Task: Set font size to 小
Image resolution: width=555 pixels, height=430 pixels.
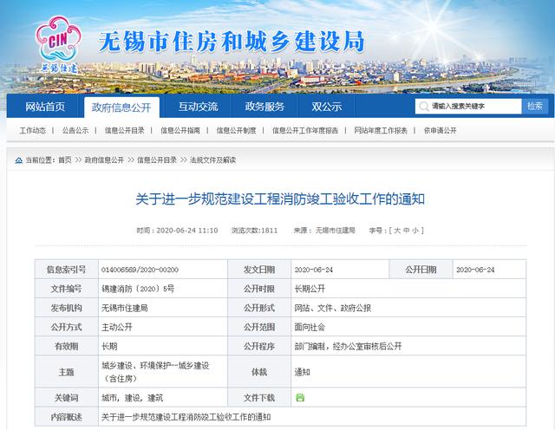Action: (416, 231)
